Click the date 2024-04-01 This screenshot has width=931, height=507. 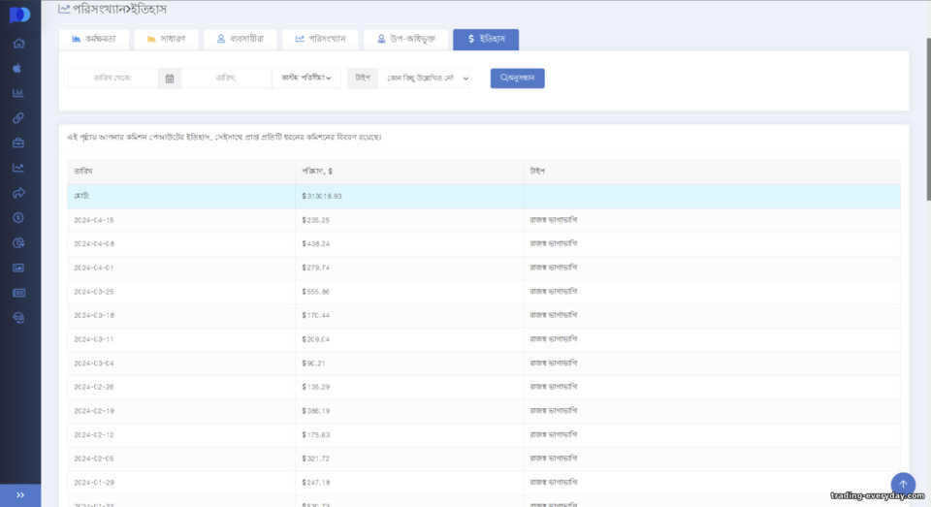[94, 268]
